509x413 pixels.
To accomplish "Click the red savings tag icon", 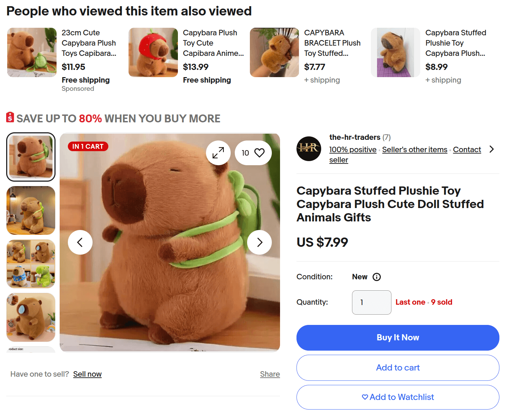I will 10,117.
